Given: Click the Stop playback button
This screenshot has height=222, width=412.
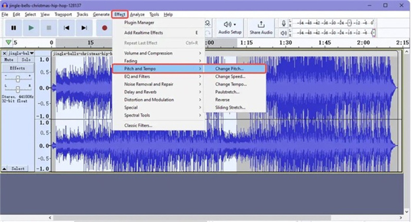Looking at the screenshot, I should click(49, 28).
